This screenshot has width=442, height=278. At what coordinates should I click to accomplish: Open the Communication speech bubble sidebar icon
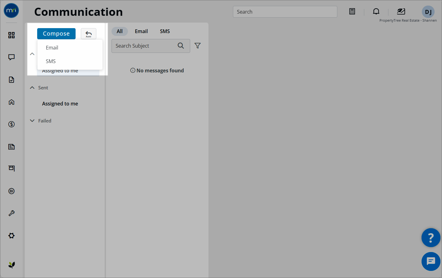tap(11, 57)
